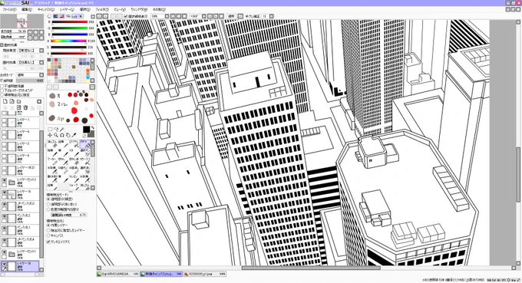Open the ファイル File menu
This screenshot has height=283, width=522.
(9, 10)
